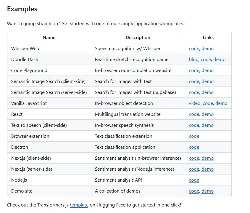Open the Node.js row code link
250x213 pixels.
(x=194, y=180)
